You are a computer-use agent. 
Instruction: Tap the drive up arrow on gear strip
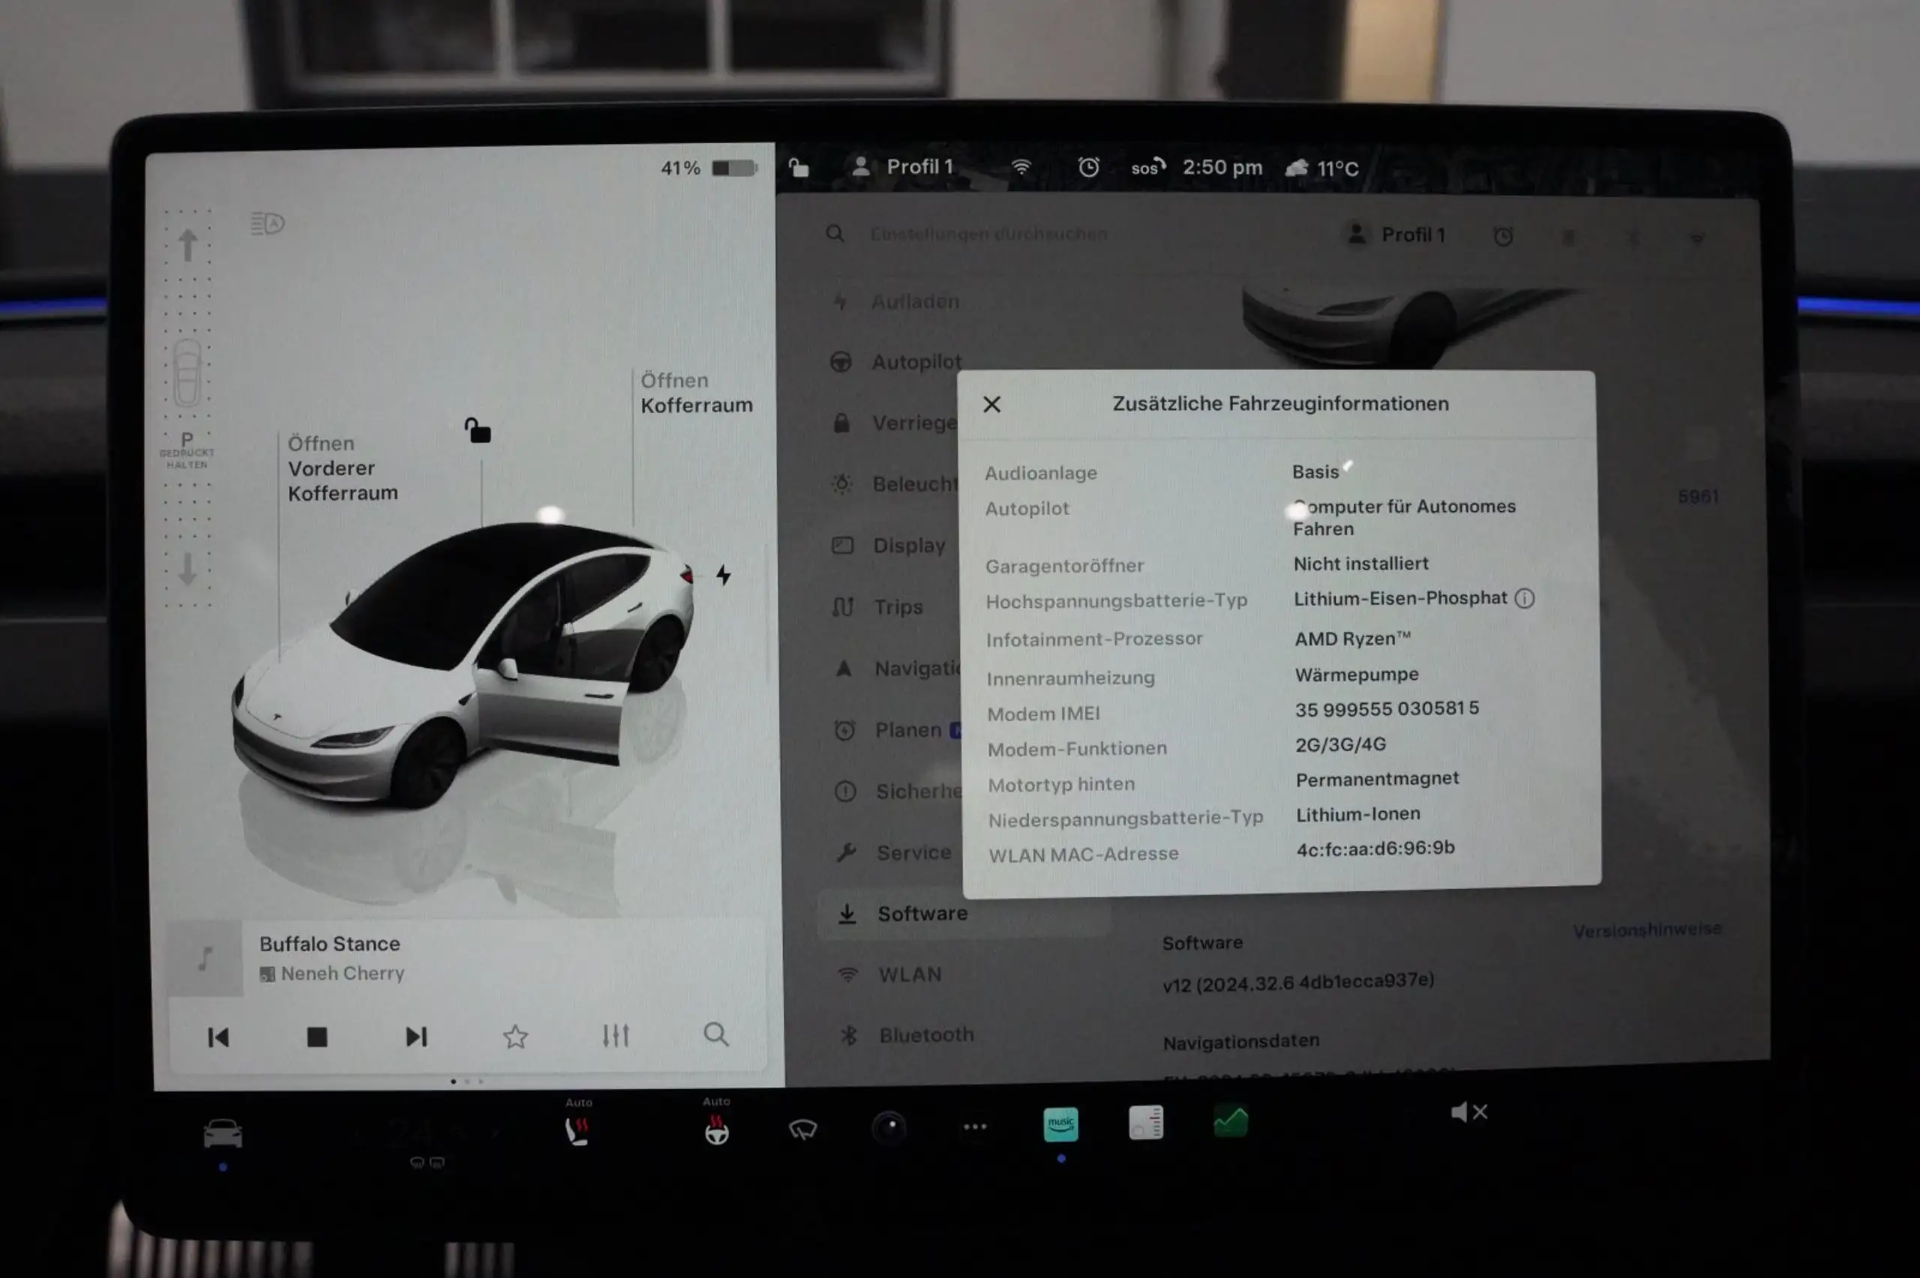(x=187, y=245)
